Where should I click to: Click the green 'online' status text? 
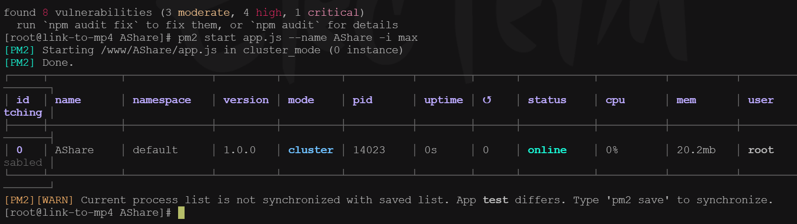tap(547, 150)
